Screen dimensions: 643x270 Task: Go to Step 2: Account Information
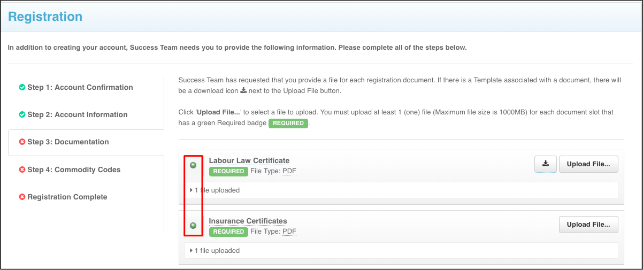pyautogui.click(x=78, y=114)
